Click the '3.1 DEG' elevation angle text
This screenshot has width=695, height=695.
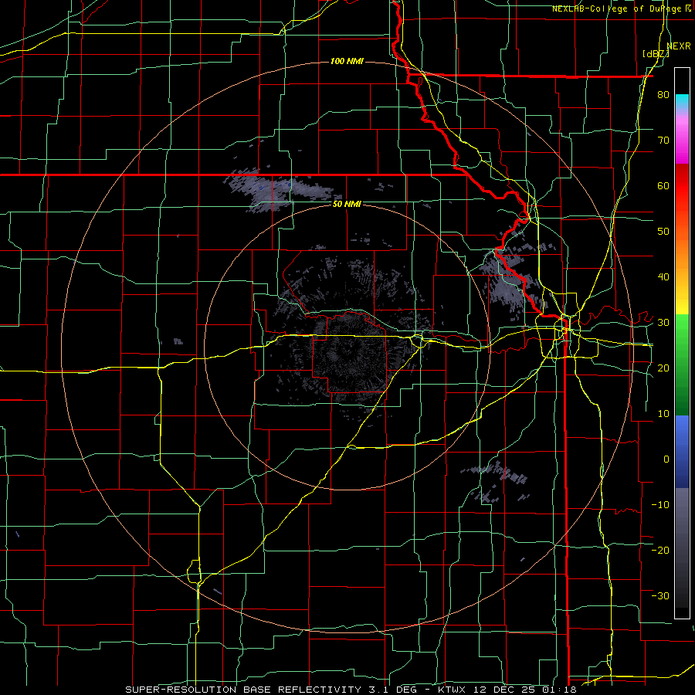(x=393, y=690)
